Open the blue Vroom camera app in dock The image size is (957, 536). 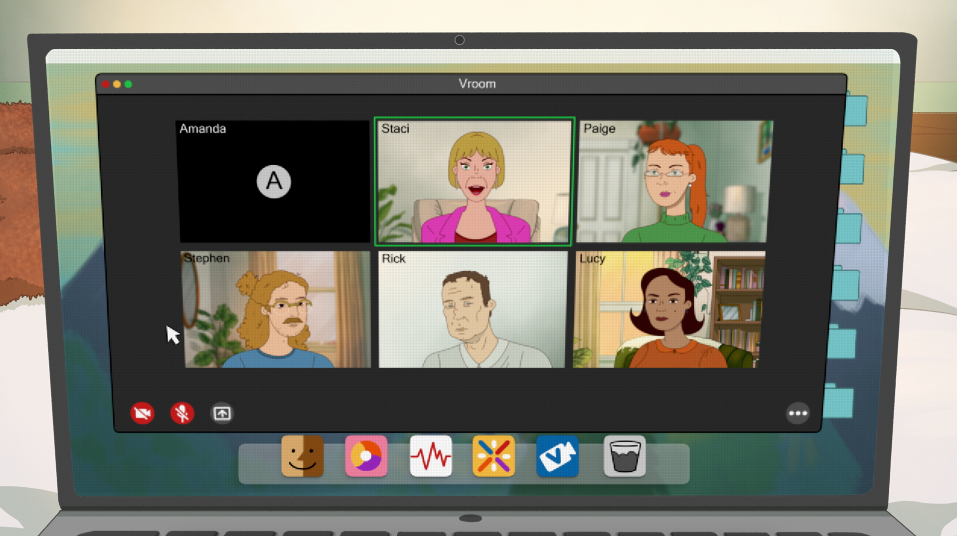557,456
